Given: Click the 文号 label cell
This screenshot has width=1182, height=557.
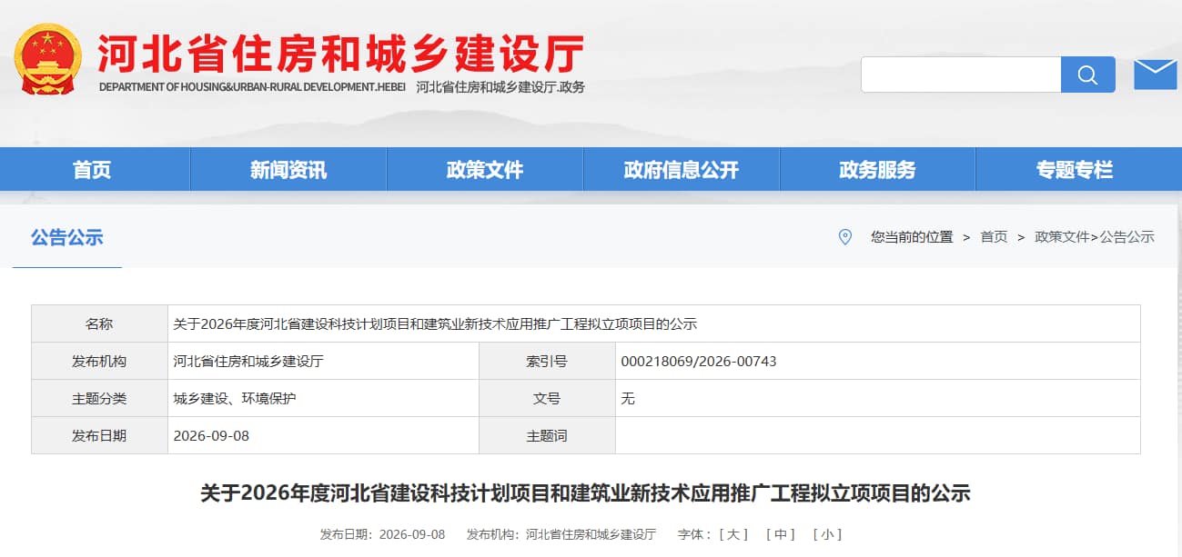Looking at the screenshot, I should (x=547, y=398).
